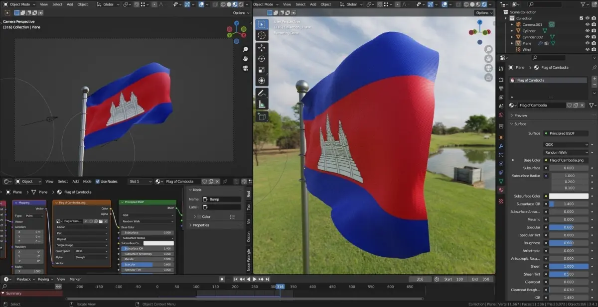Click Add material slot plus button
The height and width of the screenshot is (307, 598).
pos(594,79)
